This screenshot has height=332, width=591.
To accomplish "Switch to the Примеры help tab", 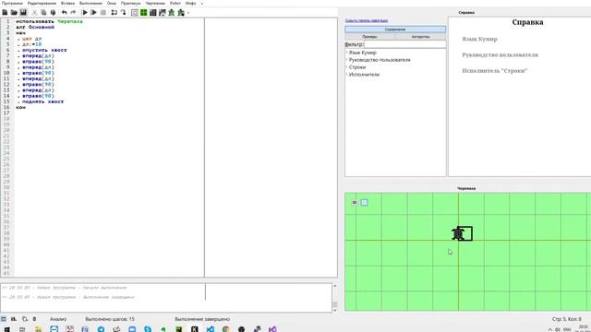I will point(369,37).
